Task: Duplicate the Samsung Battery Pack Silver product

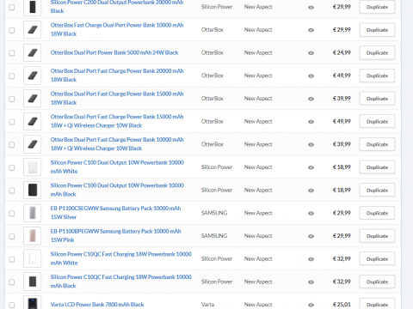Action: (x=377, y=213)
